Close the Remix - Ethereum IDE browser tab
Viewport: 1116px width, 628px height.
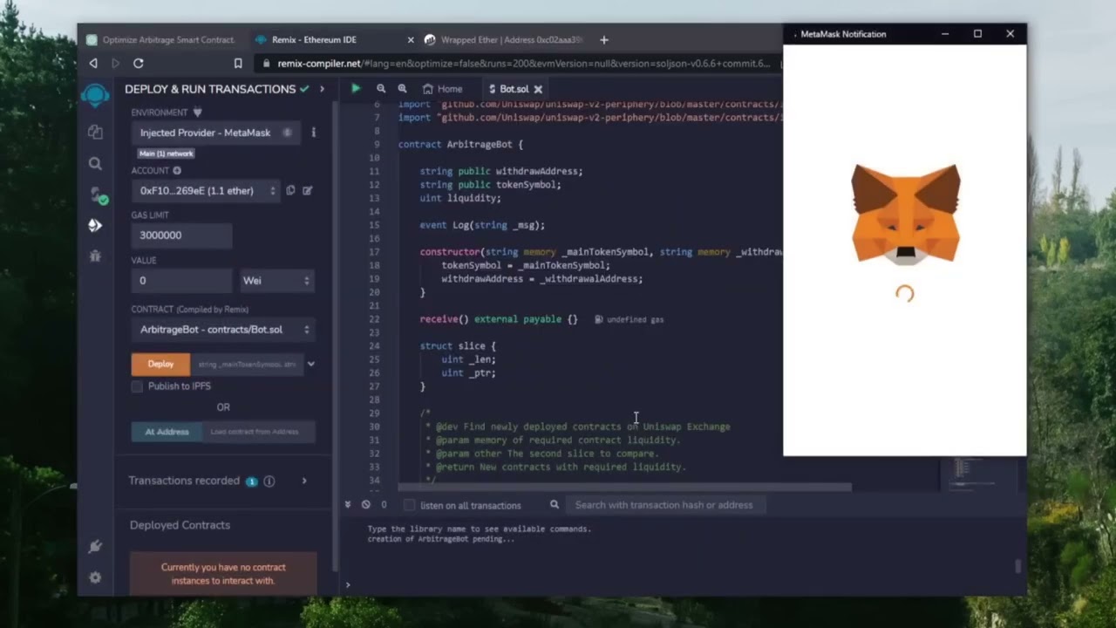click(411, 39)
